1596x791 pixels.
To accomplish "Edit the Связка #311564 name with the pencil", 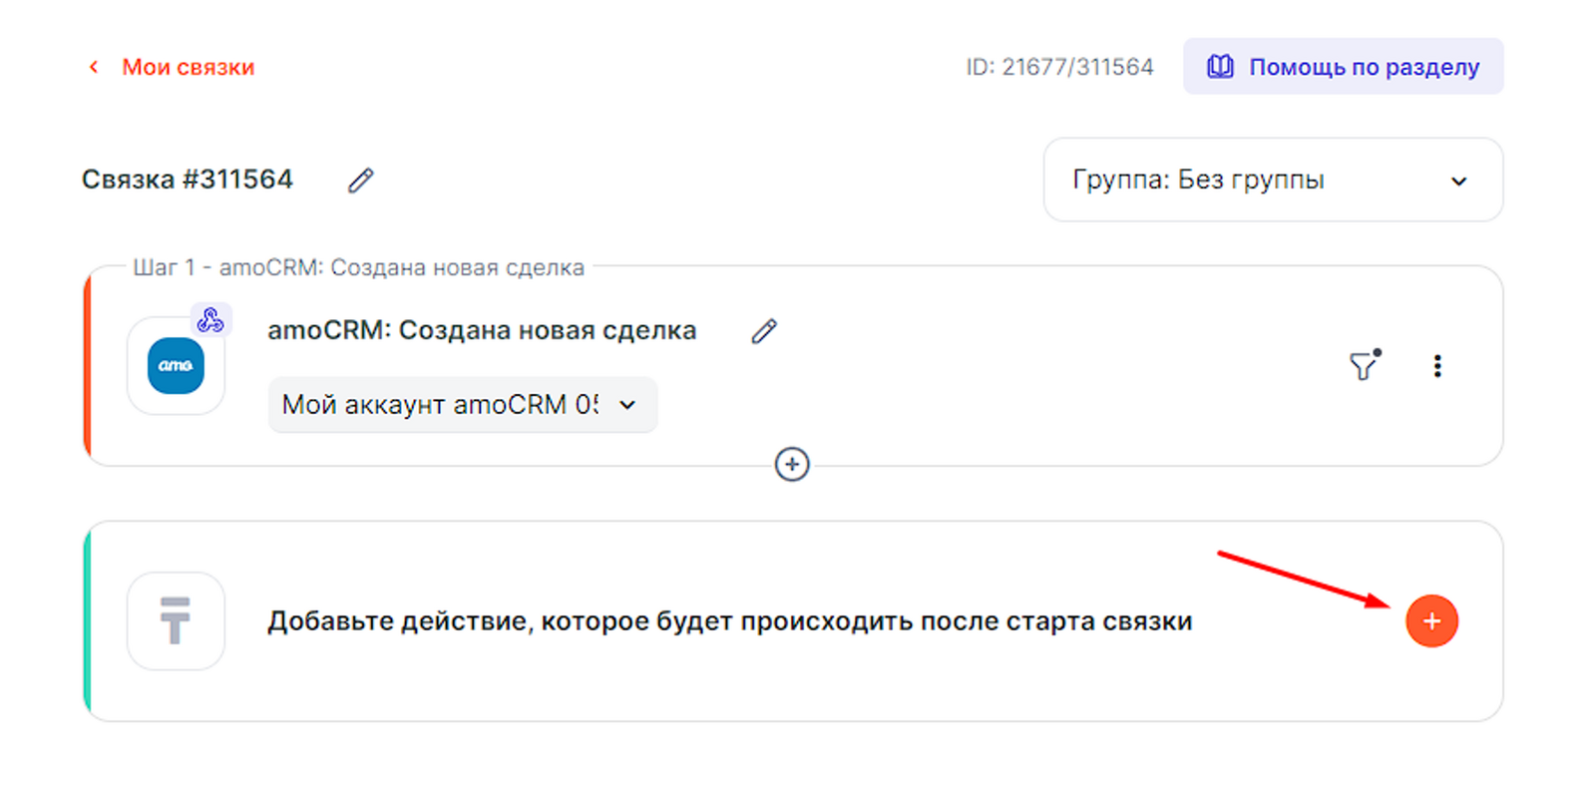I will [360, 181].
